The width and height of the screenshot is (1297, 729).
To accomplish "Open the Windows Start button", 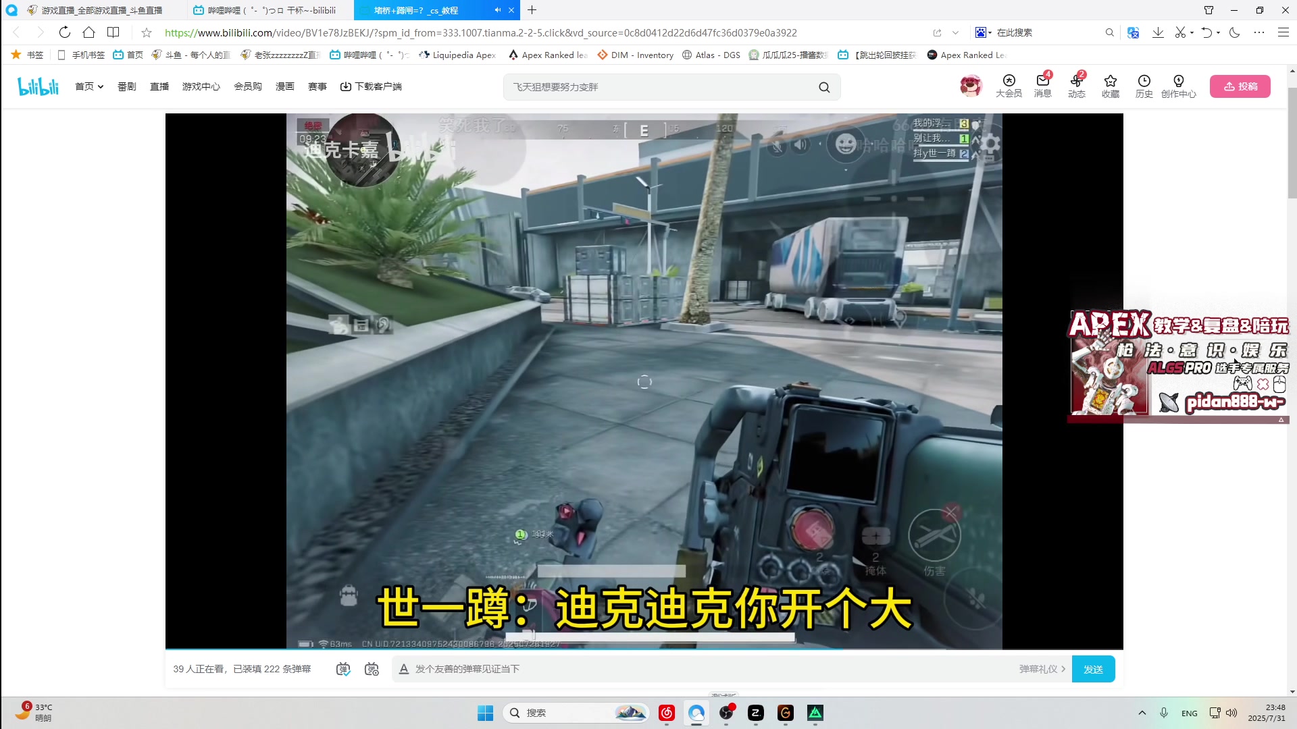I will pos(485,713).
